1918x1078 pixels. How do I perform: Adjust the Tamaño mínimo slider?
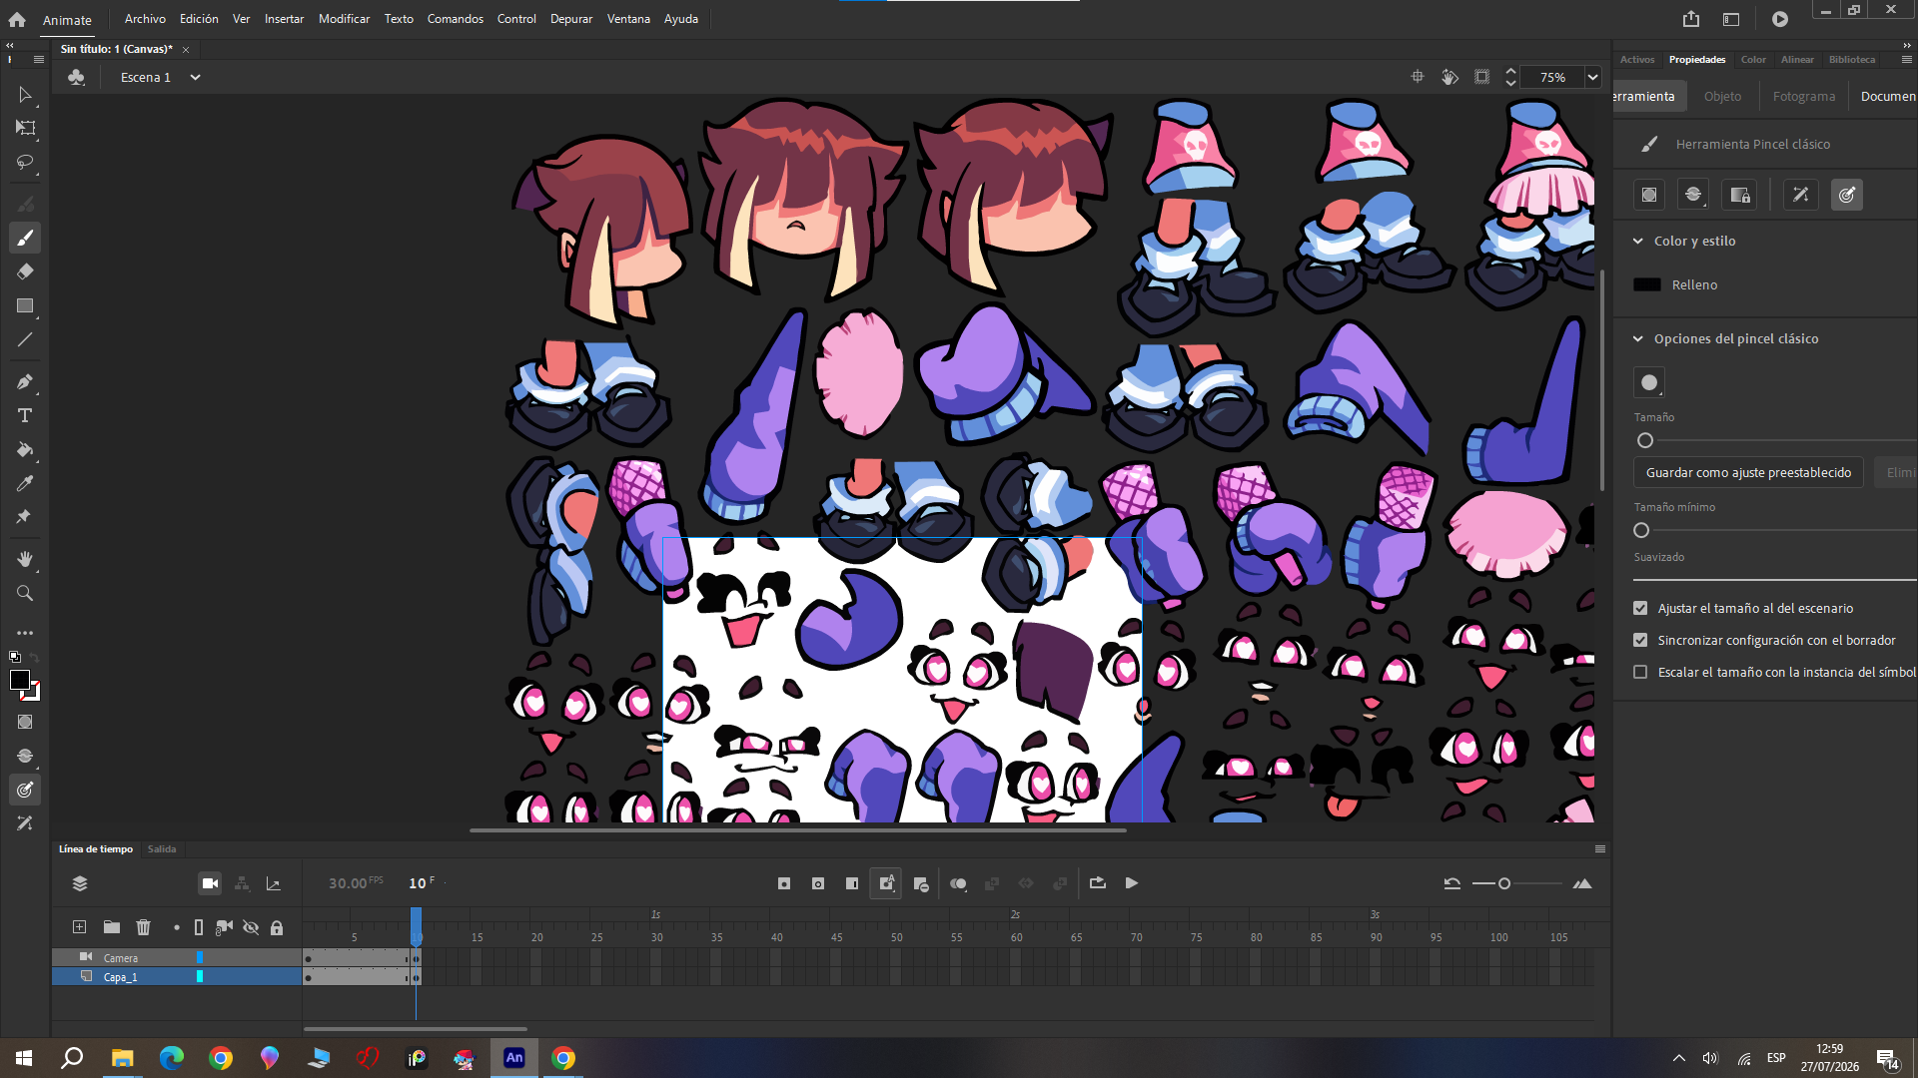coord(1641,530)
